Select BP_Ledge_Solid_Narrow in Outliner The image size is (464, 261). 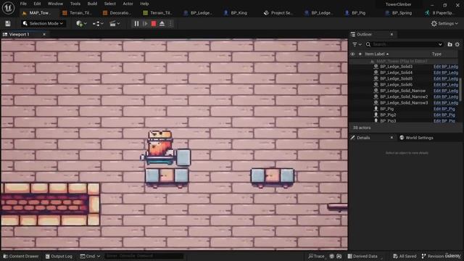[403, 91]
